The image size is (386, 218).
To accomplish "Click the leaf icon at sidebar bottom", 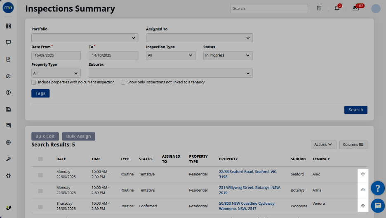I will click(x=8, y=208).
